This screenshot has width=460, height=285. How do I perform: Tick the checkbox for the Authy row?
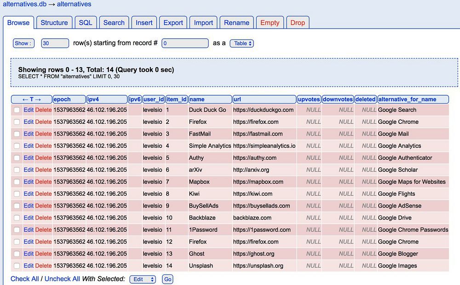[x=17, y=158]
